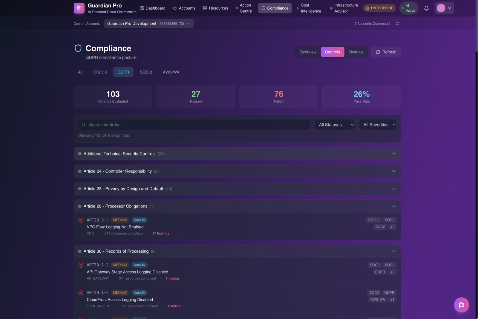Click the accounts sync refresh icon
The width and height of the screenshot is (478, 319).
(x=397, y=24)
